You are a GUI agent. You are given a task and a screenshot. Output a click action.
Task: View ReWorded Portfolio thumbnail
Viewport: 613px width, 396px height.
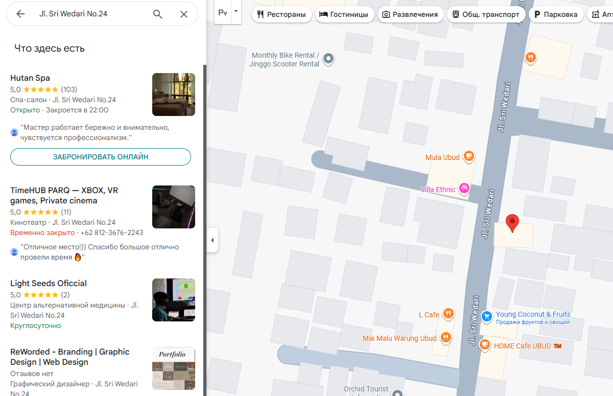click(174, 368)
